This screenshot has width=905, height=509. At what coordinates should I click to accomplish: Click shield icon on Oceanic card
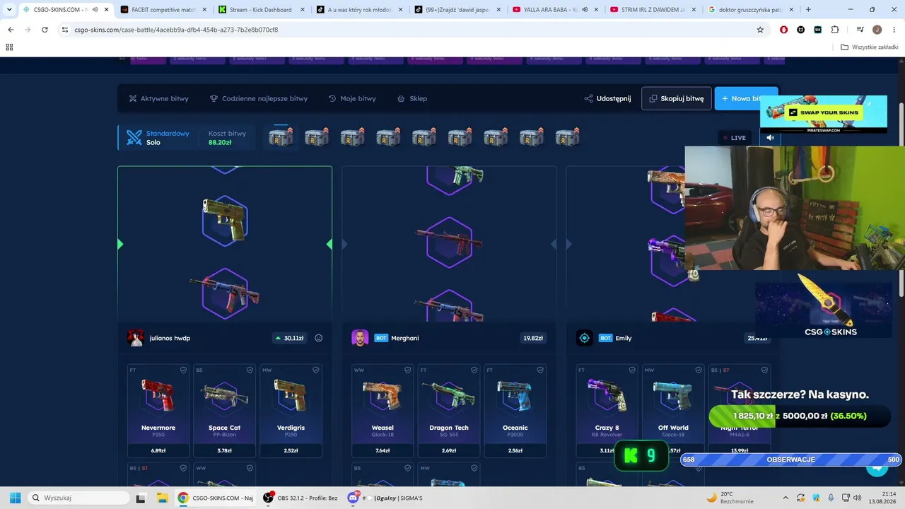coord(540,370)
